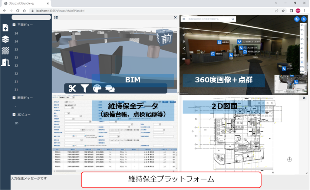This screenshot has height=190, width=310.
Task: Collapse the 断面ビュー tree node
Action: pos(14,98)
